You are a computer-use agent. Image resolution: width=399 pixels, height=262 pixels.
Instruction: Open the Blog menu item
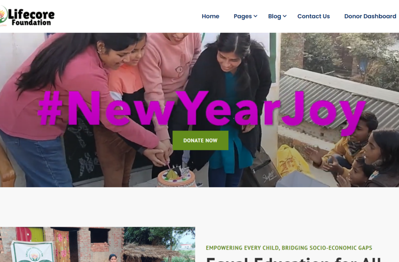coord(275,16)
